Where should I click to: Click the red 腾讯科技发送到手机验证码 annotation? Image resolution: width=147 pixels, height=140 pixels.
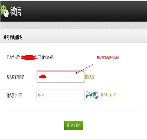[x=108, y=57]
